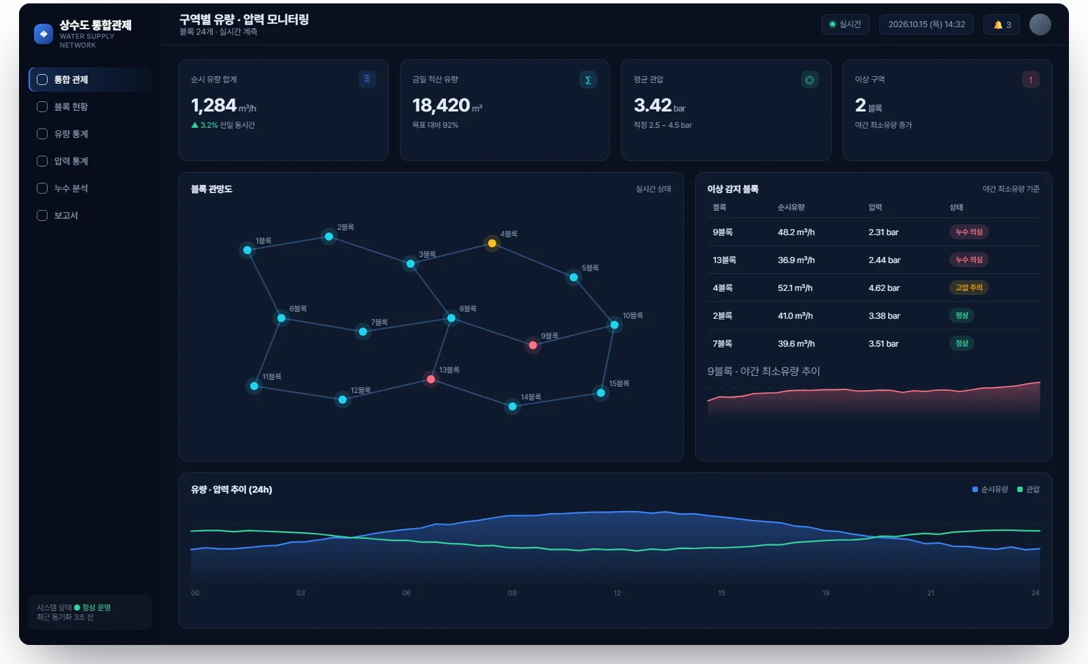Open the user profile avatar
The image size is (1088, 664).
[1040, 24]
